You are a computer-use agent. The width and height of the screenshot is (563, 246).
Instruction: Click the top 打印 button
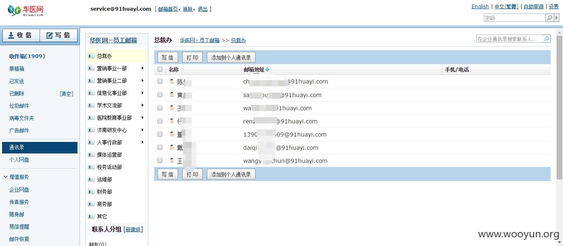coord(192,58)
